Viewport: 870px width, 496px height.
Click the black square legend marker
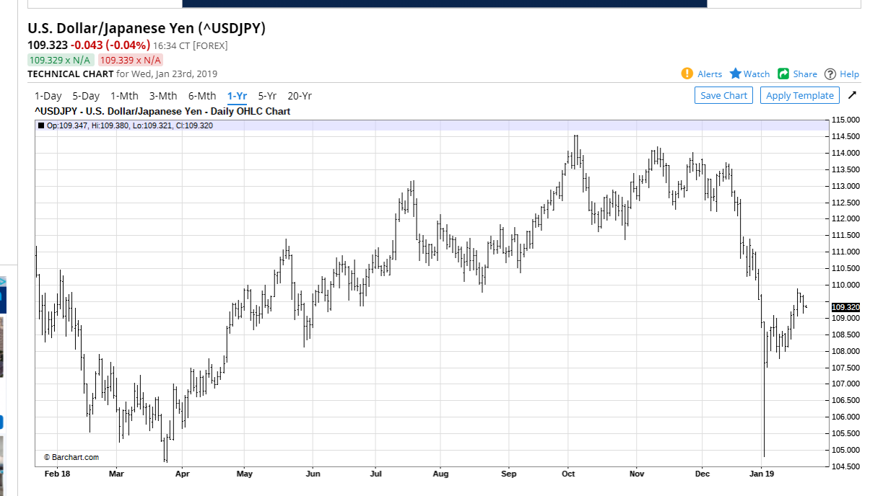tap(41, 125)
